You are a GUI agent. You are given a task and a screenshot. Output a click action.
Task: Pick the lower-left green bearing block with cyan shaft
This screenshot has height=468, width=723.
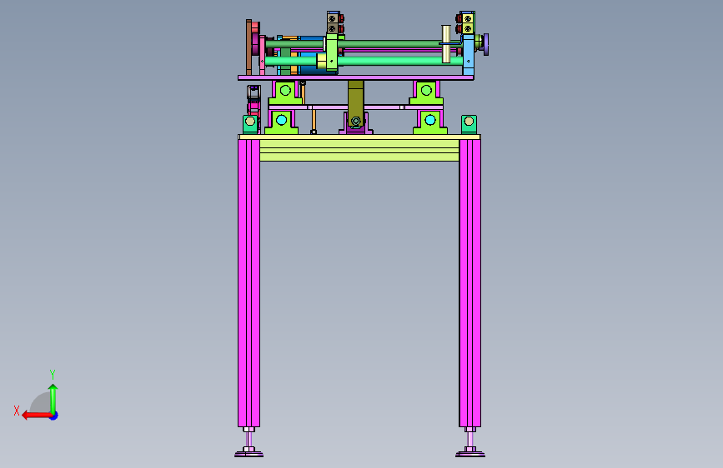pos(281,122)
